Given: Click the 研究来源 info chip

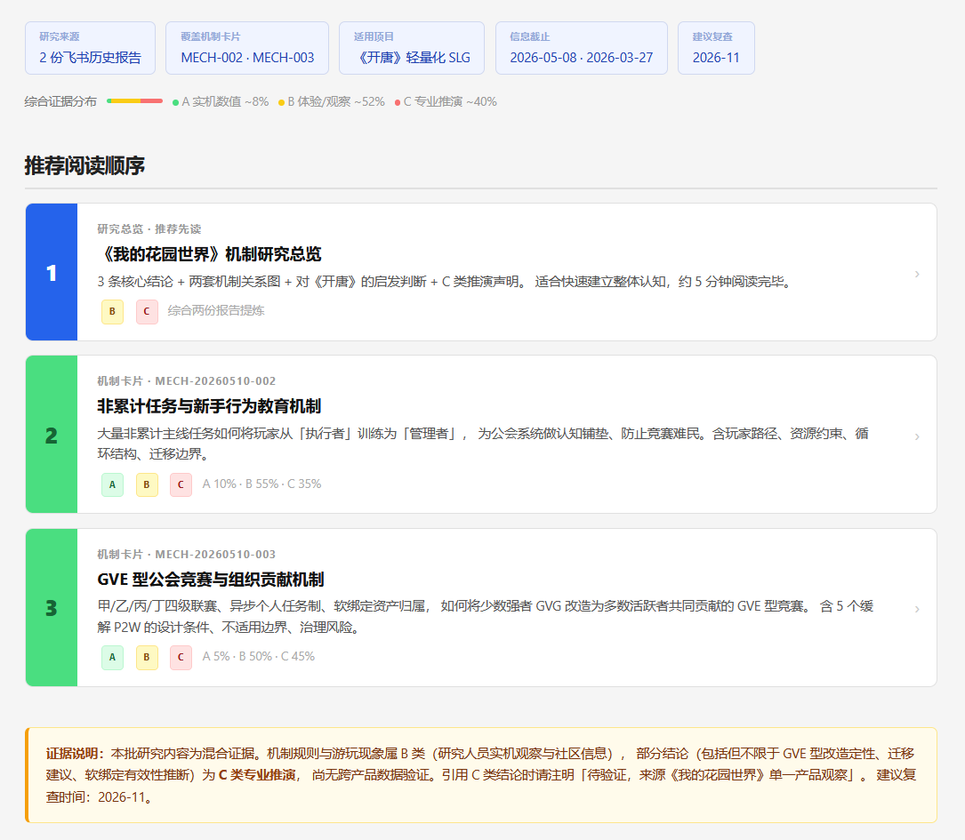Looking at the screenshot, I should coord(91,48).
